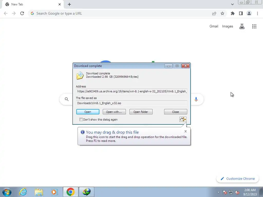Open Windows Explorer from taskbar
This screenshot has height=197, width=263.
click(39, 192)
